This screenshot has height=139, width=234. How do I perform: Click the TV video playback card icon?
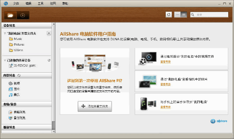147,59
